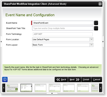Image resolution: width=107 pixels, height=97 pixels.
Task: Open the ellipsis browse button beside SharePoint Task Title
Action: click(x=96, y=28)
